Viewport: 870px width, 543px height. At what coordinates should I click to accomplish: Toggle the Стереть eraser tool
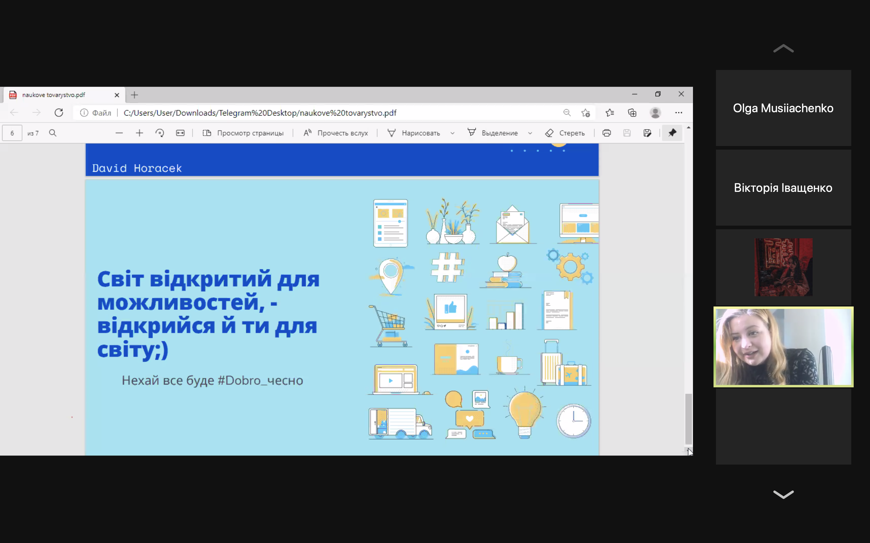point(565,133)
